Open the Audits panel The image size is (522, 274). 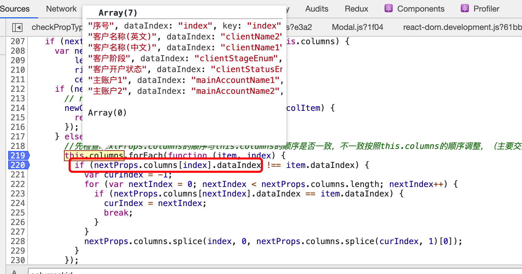pyautogui.click(x=316, y=8)
